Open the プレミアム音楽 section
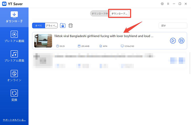The width and height of the screenshot is (191, 125). pos(14,56)
